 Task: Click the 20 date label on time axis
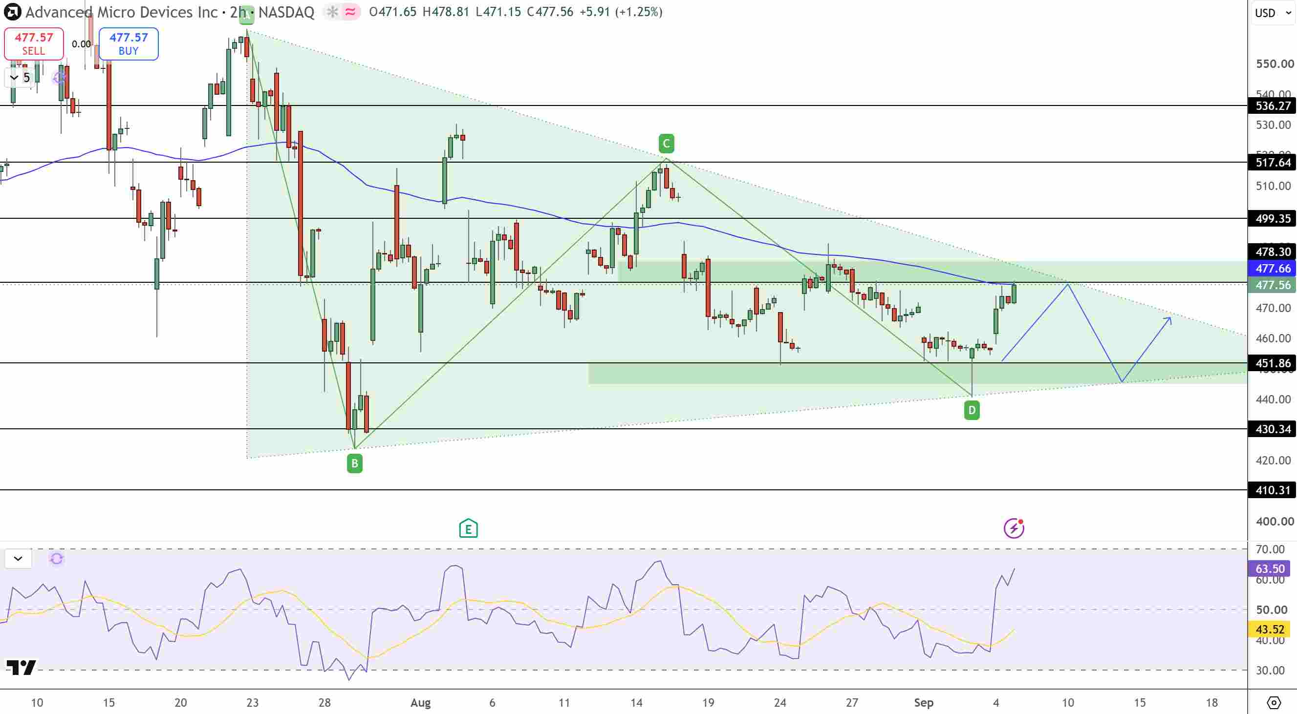(x=180, y=702)
